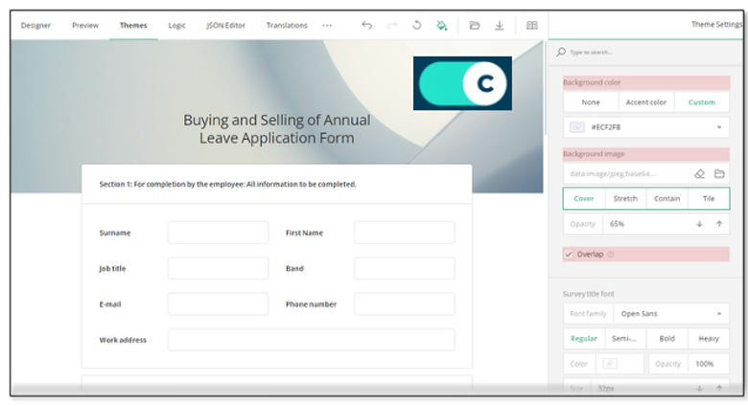The image size is (748, 406).
Task: Choose Tile image fit
Action: tap(709, 199)
